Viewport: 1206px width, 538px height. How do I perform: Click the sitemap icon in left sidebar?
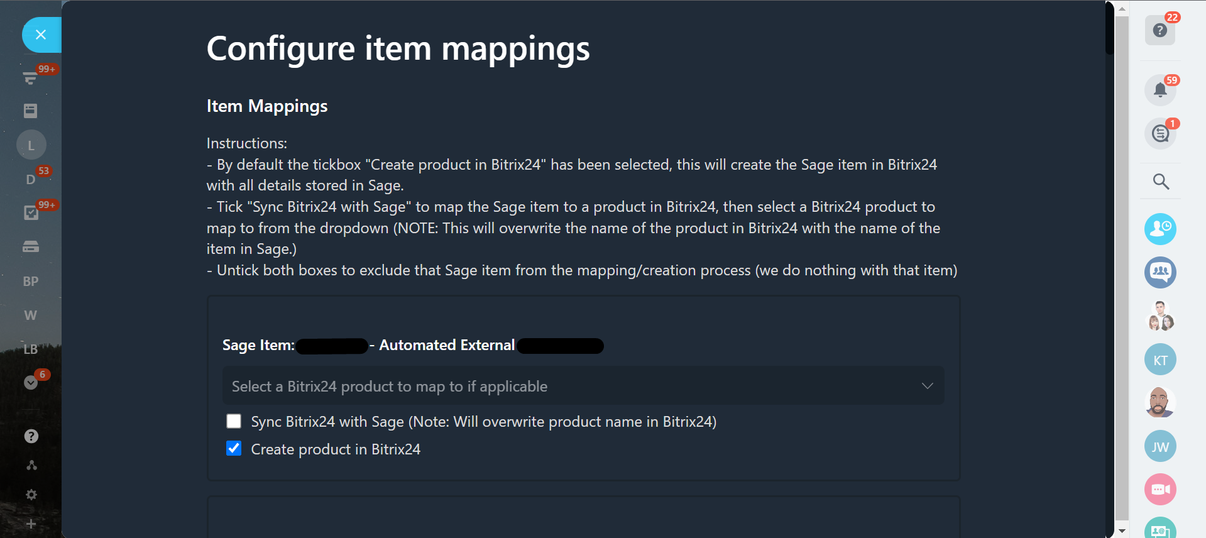31,465
